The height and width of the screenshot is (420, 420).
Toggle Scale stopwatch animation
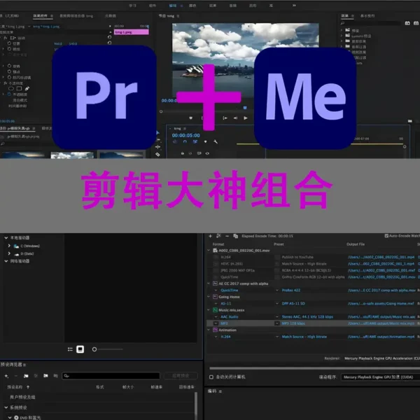(9, 49)
